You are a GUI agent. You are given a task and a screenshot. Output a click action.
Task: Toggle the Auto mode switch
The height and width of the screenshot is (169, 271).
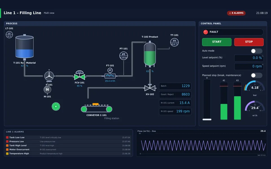pyautogui.click(x=257, y=51)
